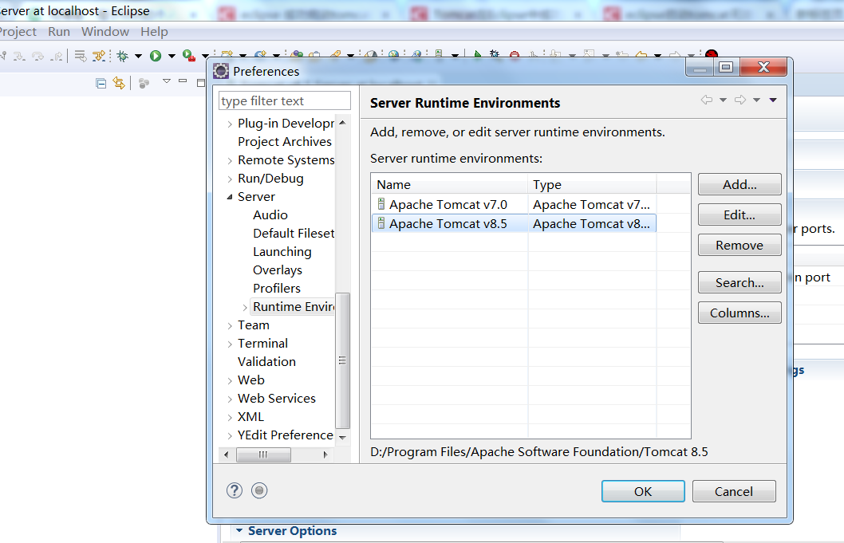Click the green Run button in Eclipse toolbar
844x543 pixels.
coord(156,56)
